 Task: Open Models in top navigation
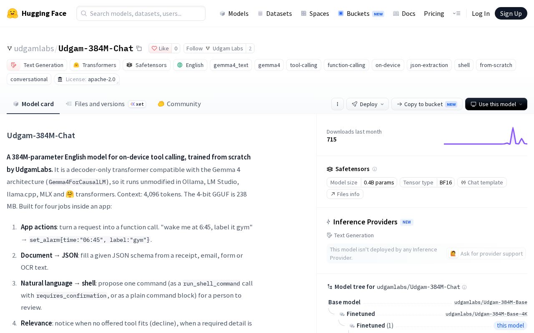[x=234, y=13]
